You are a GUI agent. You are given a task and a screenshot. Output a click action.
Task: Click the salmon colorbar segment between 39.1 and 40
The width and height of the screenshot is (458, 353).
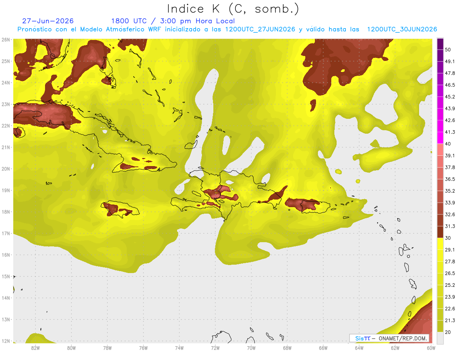pos(440,150)
